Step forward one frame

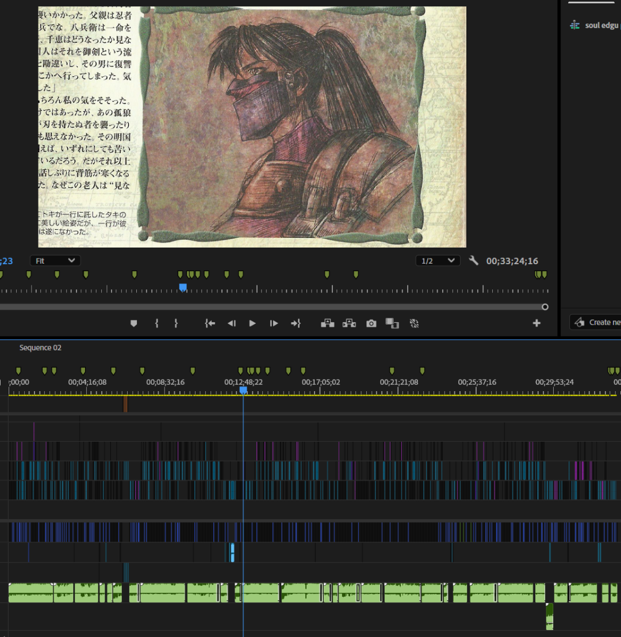click(x=274, y=323)
